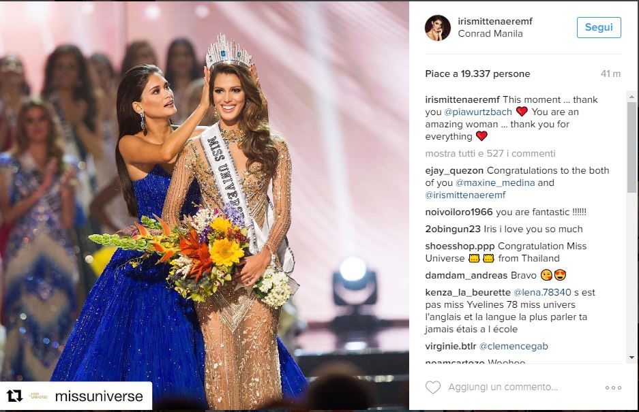Follow the account with Segui button

pos(599,27)
